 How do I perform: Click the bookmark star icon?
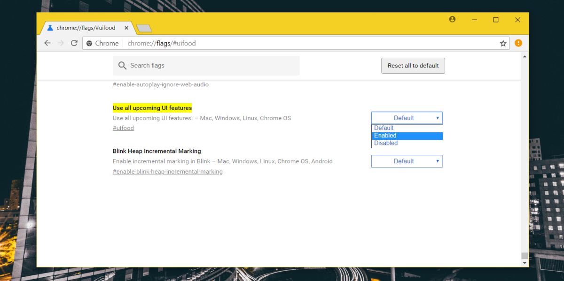(x=503, y=43)
